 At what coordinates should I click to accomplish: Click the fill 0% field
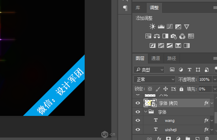point(205,89)
